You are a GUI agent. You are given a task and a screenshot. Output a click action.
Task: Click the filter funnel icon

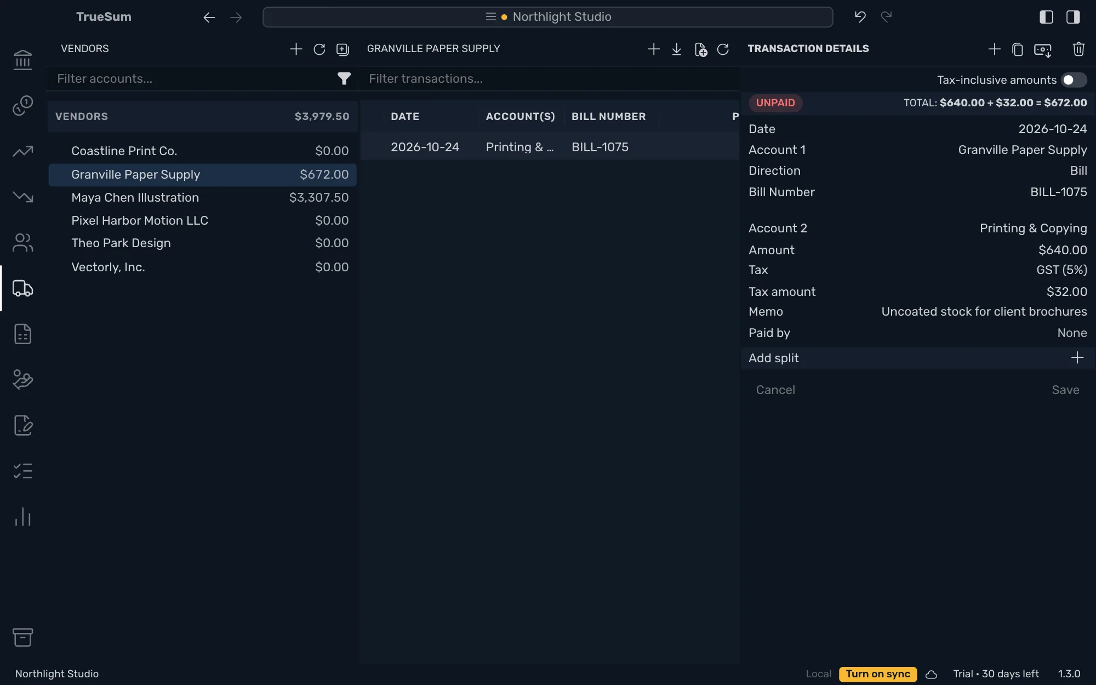tap(344, 79)
